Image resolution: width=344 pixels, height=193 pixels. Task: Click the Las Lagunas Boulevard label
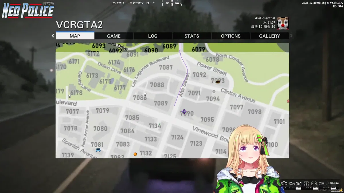click(150, 71)
